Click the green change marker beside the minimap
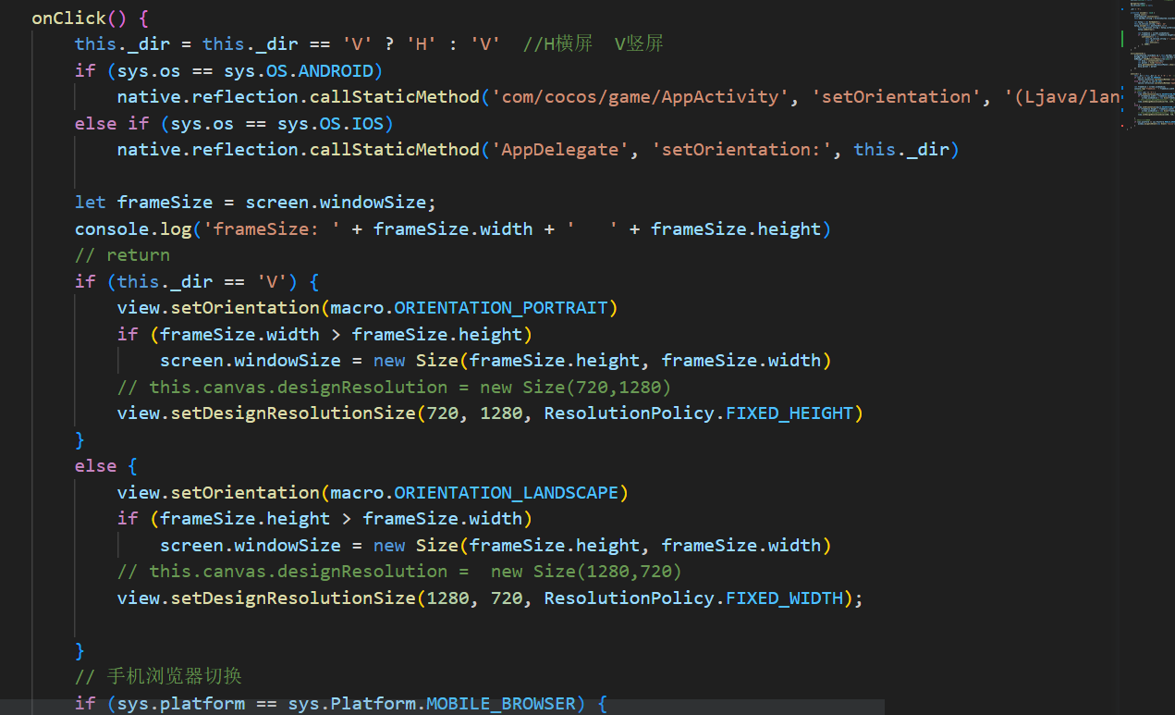The height and width of the screenshot is (715, 1175). click(1122, 39)
